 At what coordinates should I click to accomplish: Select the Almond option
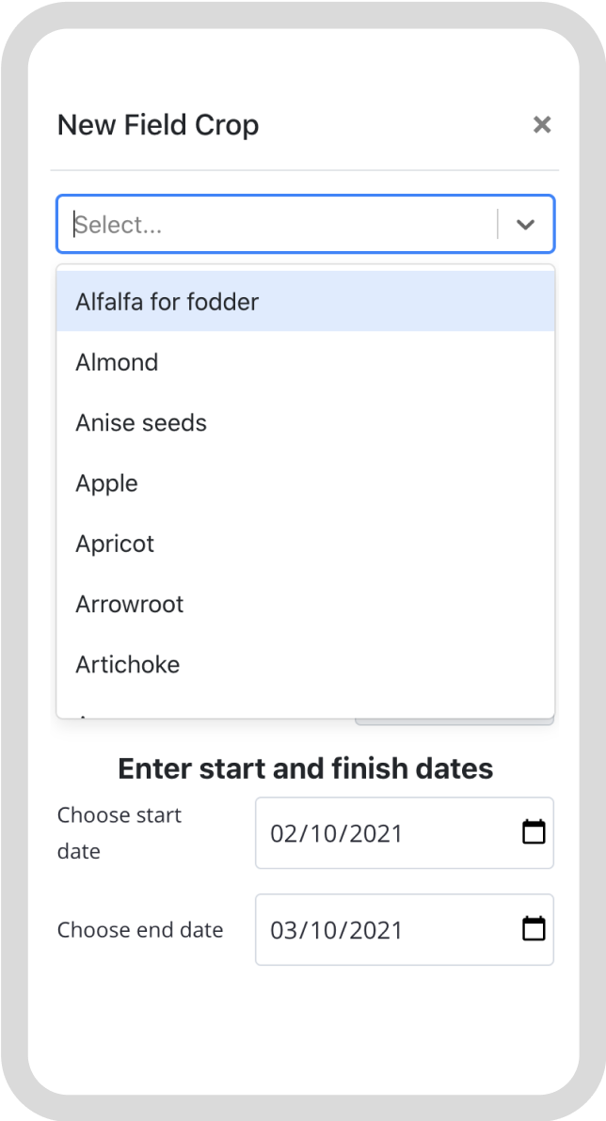tap(306, 362)
